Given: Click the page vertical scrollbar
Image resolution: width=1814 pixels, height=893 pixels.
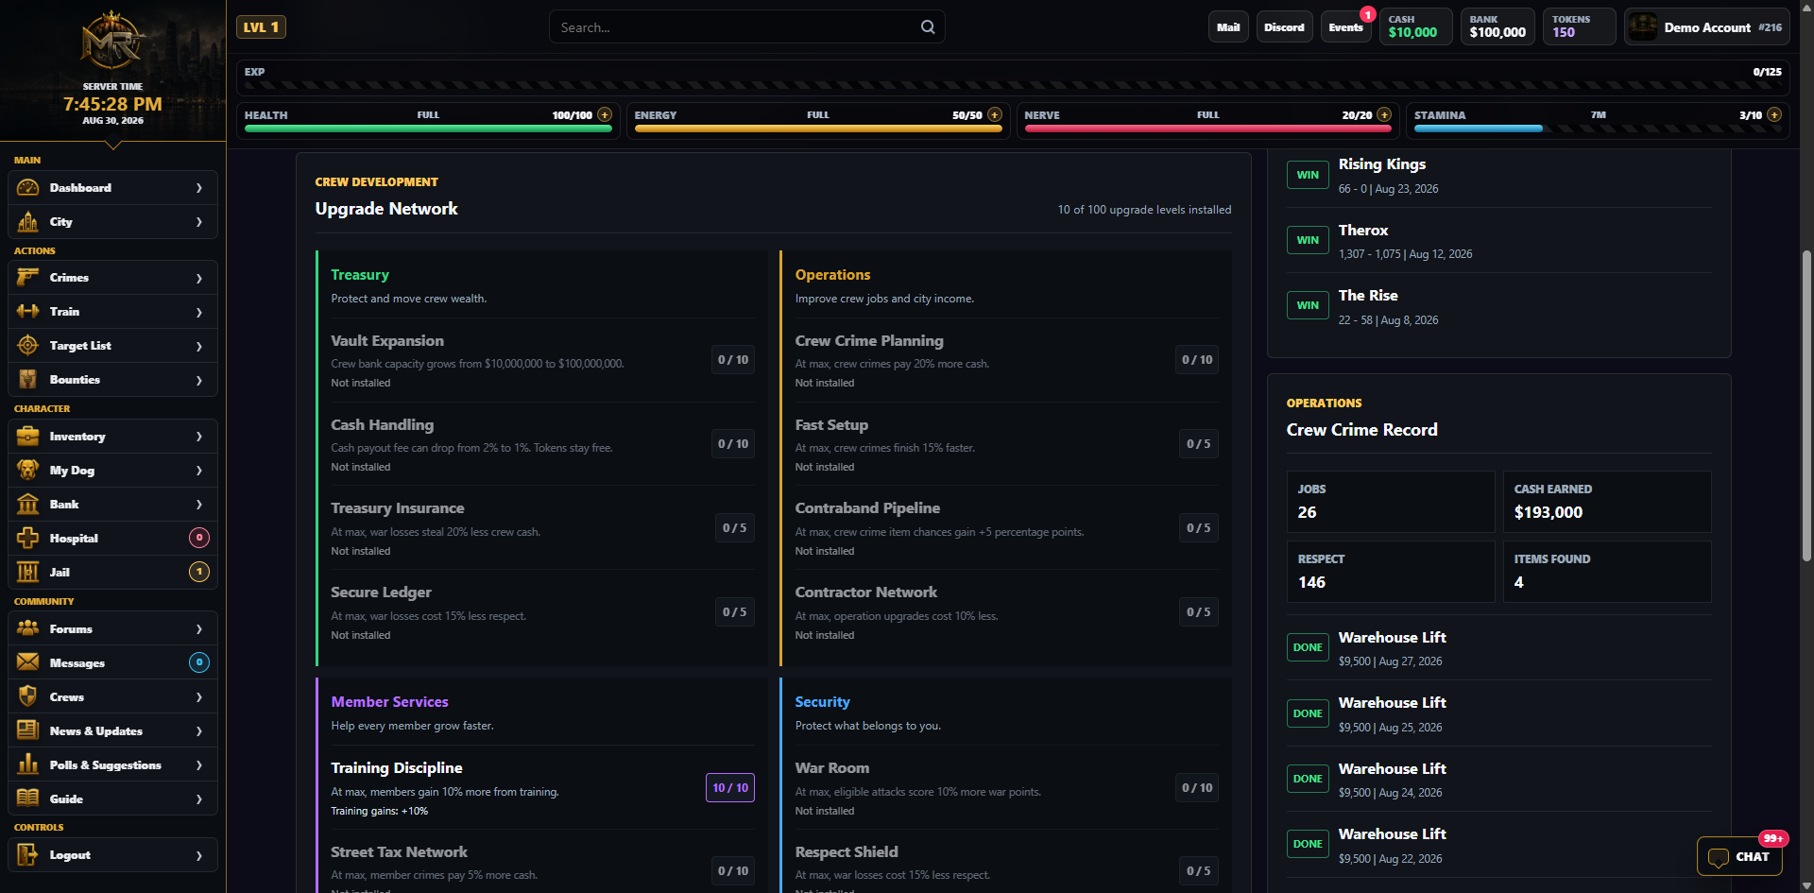Looking at the screenshot, I should tap(1806, 406).
